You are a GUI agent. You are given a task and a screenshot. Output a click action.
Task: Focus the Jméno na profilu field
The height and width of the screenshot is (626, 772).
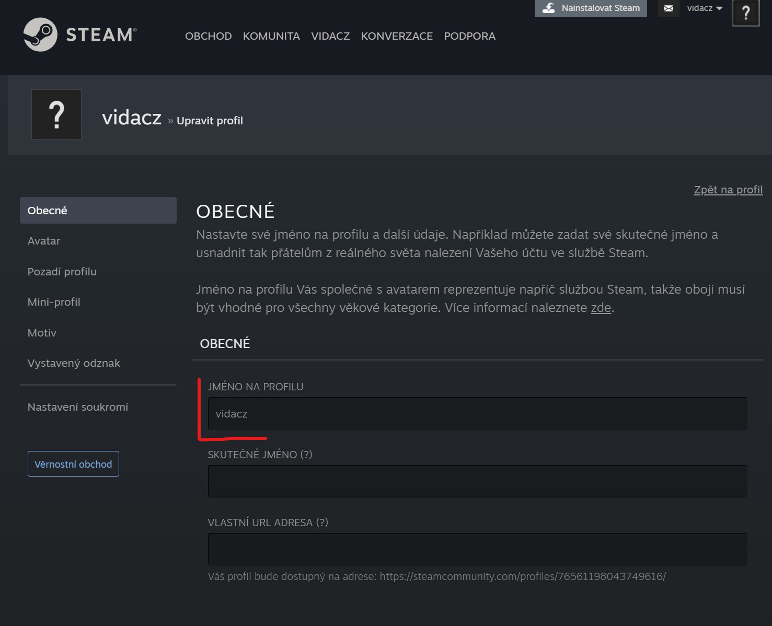(477, 414)
